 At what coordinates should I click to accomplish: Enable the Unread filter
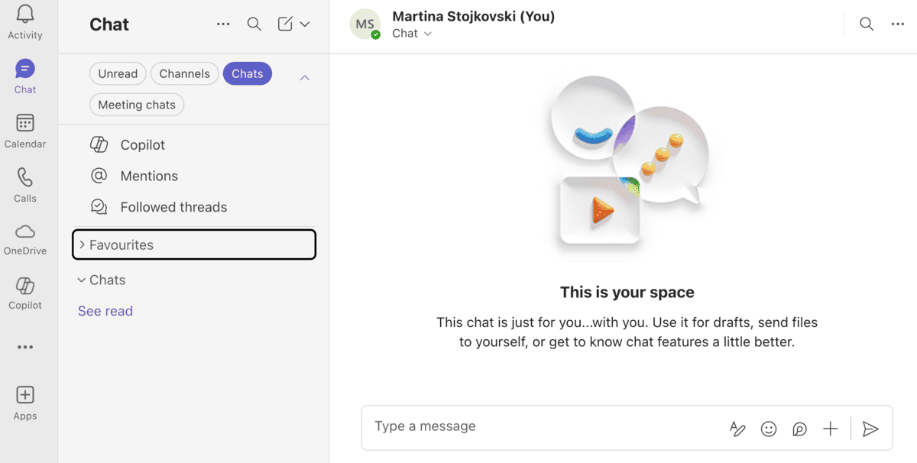(x=118, y=73)
